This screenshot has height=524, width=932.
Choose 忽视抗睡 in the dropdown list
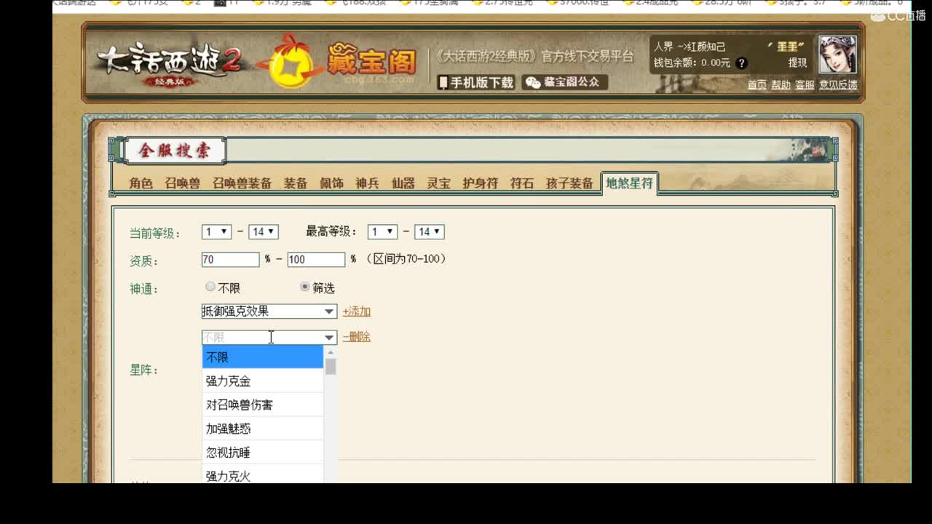click(262, 453)
